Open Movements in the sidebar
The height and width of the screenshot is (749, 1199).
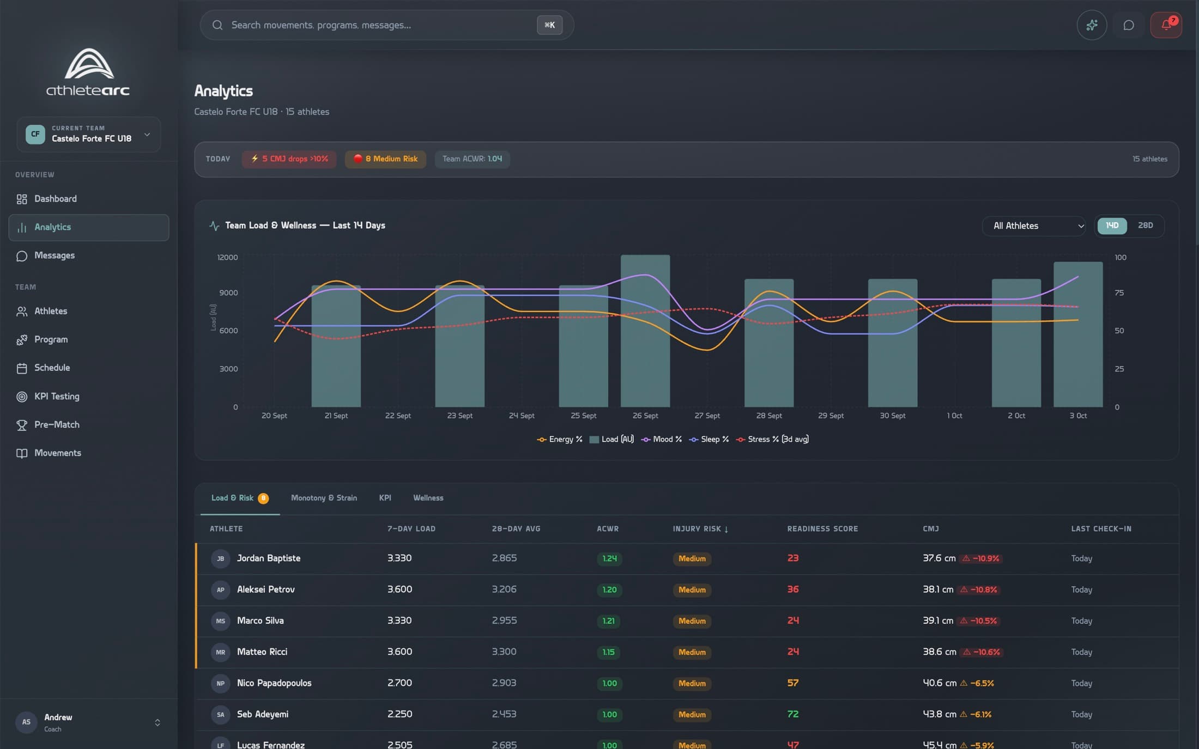(88, 453)
